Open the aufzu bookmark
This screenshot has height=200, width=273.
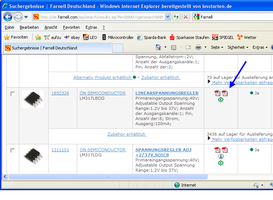[52, 37]
